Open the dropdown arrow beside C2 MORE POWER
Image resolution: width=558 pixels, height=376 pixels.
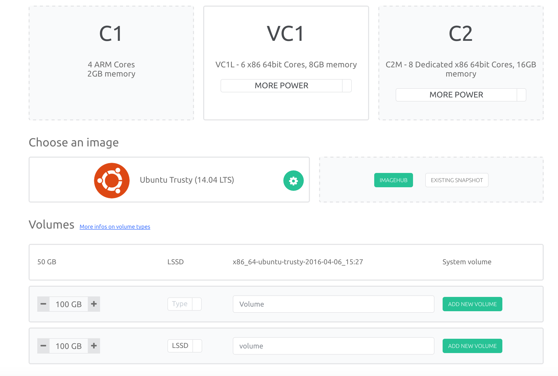[521, 95]
